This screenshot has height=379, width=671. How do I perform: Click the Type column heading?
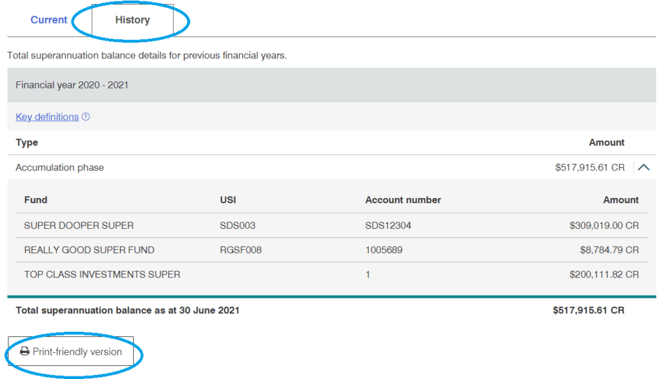coord(27,142)
